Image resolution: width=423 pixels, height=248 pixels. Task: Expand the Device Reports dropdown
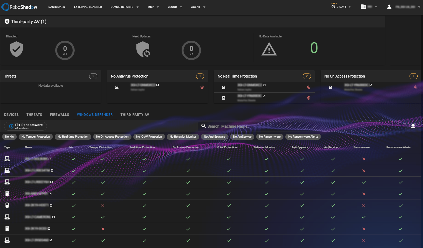[x=124, y=7]
